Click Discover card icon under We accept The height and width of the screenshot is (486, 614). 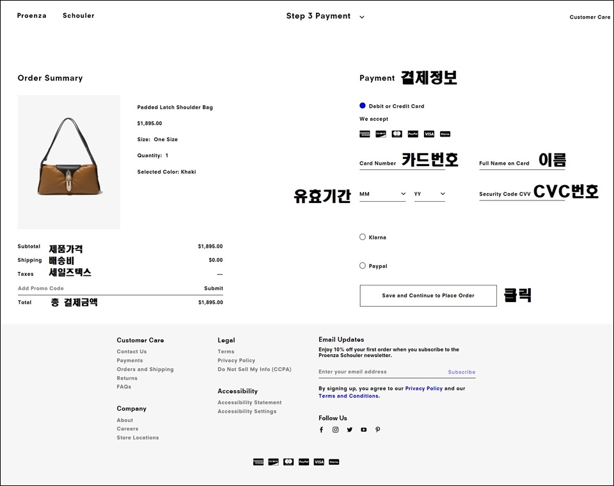click(x=381, y=134)
